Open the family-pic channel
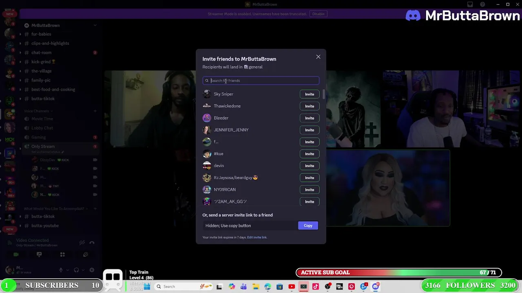 (41, 80)
